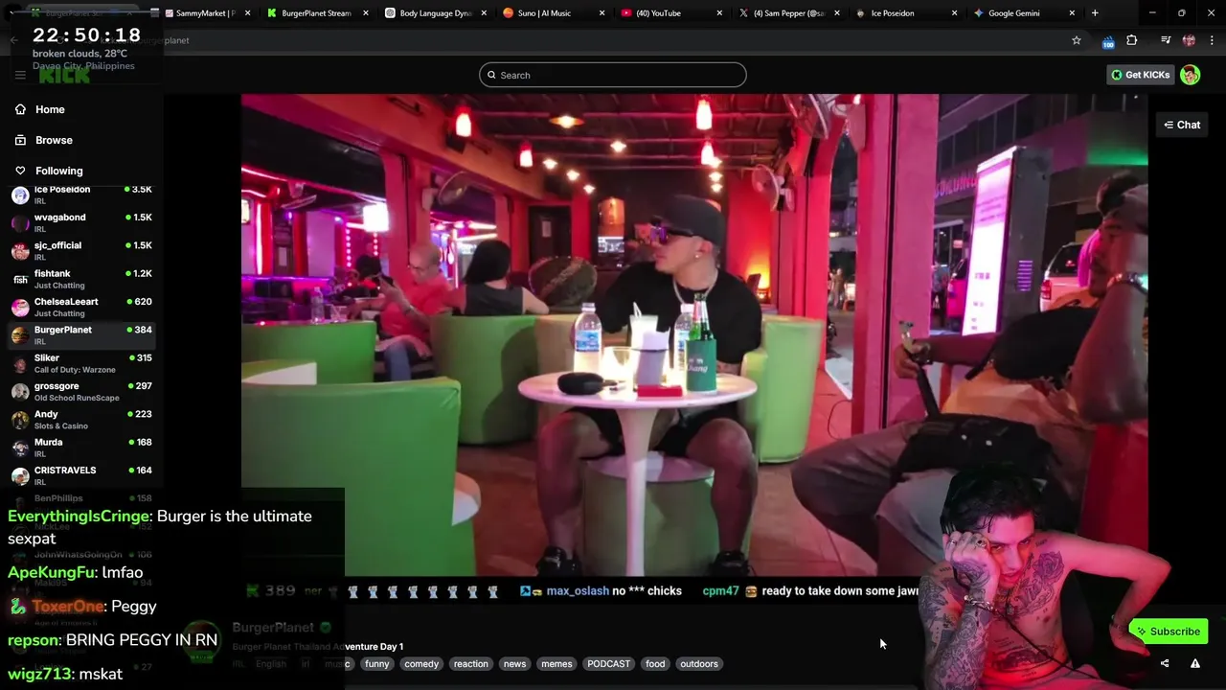
Task: Click cpm47 username in stream chat
Action: coord(720,591)
